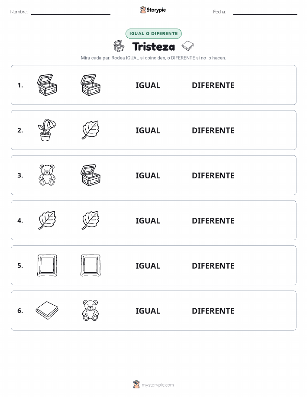Click the Fecha input line
Image resolution: width=307 pixels, height=397 pixels.
pos(265,12)
